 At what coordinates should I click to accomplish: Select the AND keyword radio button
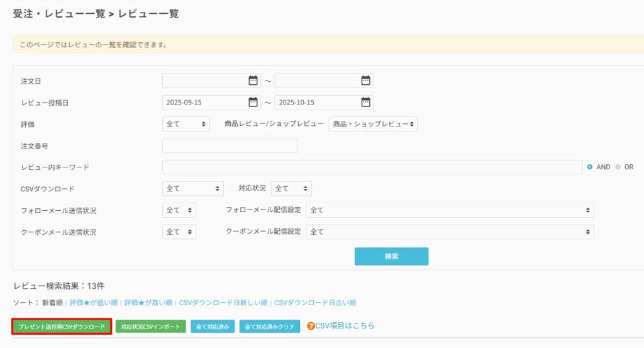589,167
